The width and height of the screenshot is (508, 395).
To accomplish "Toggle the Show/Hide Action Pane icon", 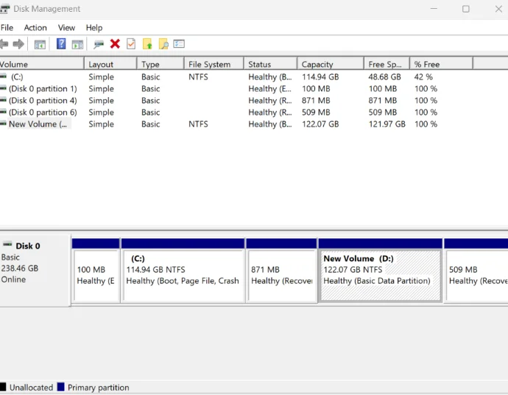I will (77, 44).
